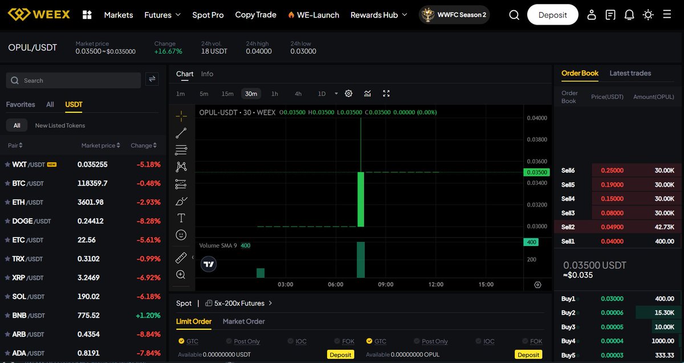Click the Deposit button in header

point(552,15)
